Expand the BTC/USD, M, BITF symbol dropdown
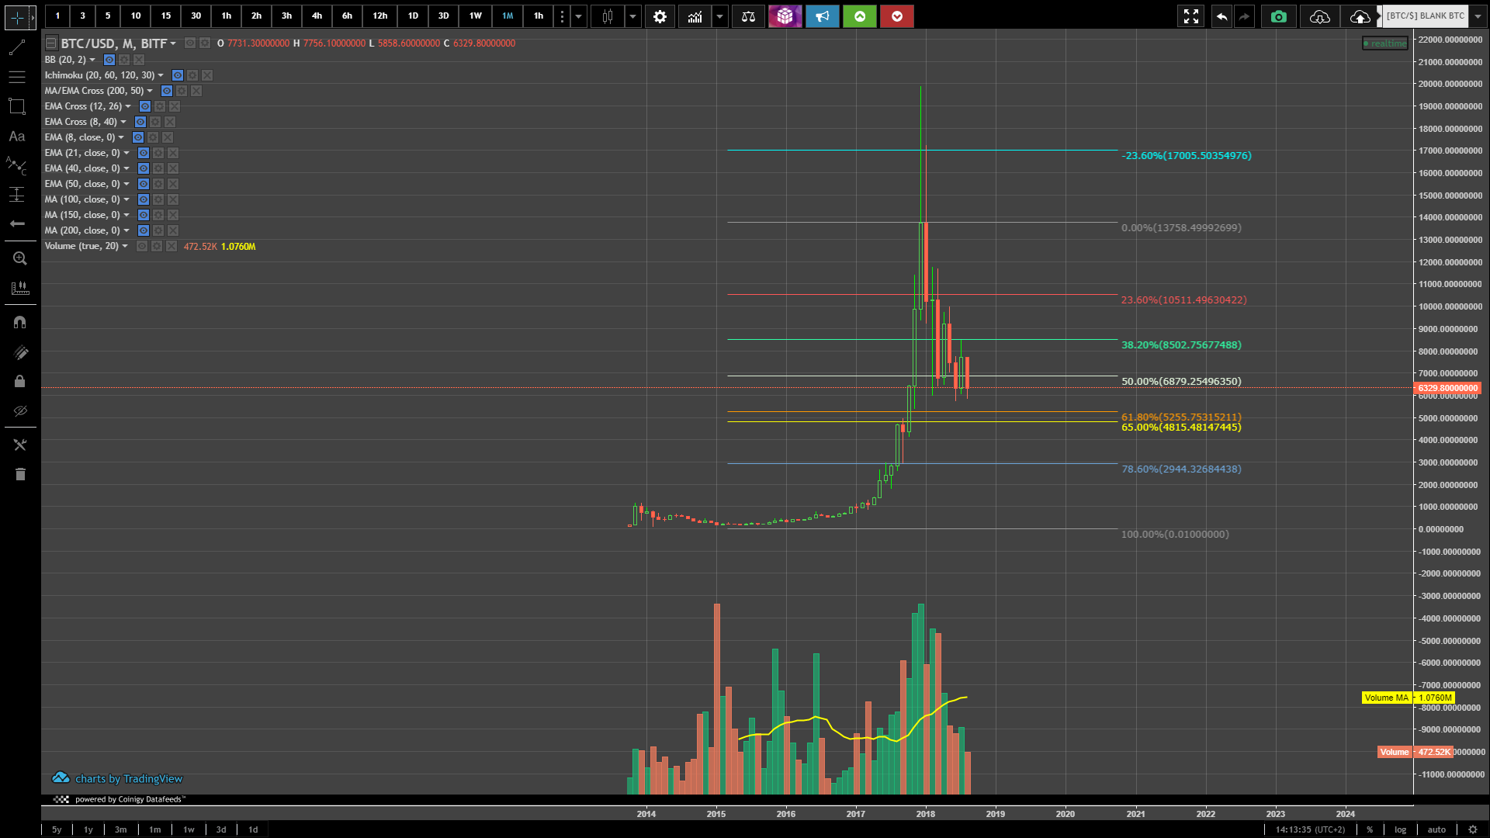This screenshot has height=838, width=1490. click(173, 43)
